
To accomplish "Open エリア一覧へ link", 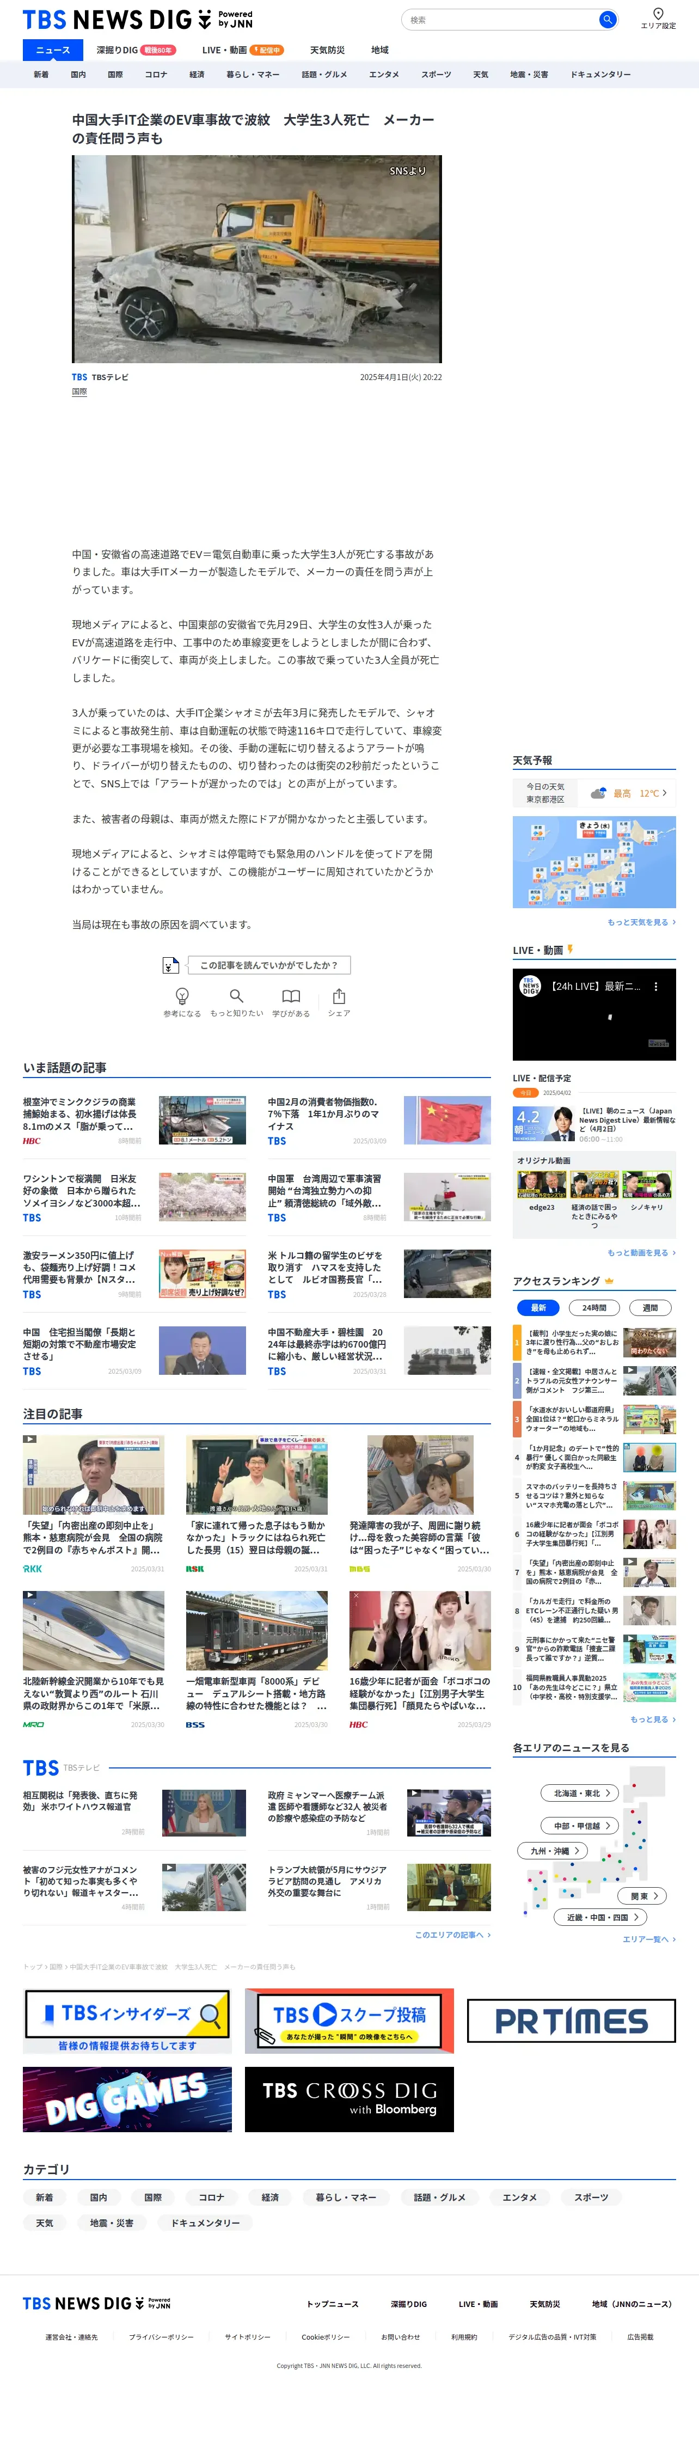I will pyautogui.click(x=649, y=1939).
